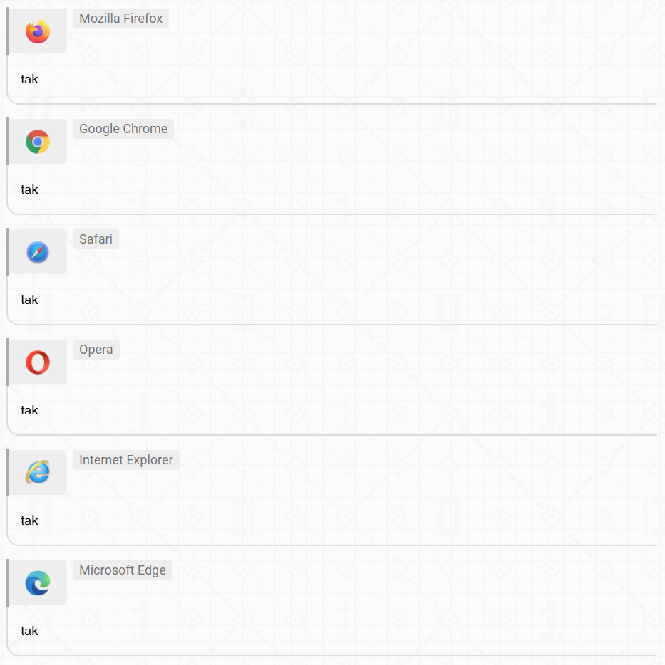Select 'tak' under Internet Explorer
The image size is (665, 665).
click(x=29, y=520)
